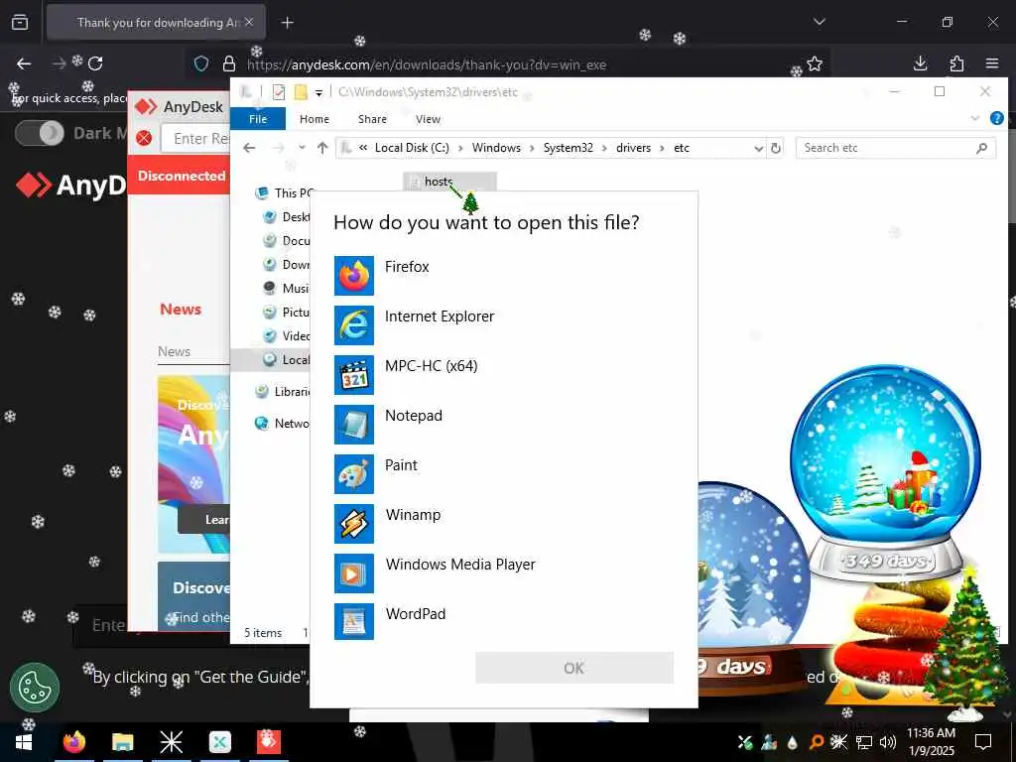Click the drivers breadcrumb segment
The image size is (1016, 762).
(633, 148)
